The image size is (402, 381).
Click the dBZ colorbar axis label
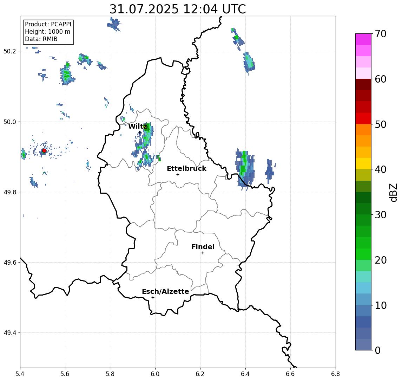click(x=393, y=193)
